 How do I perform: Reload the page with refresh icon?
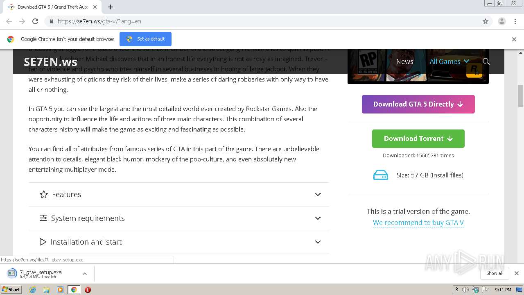(x=35, y=21)
